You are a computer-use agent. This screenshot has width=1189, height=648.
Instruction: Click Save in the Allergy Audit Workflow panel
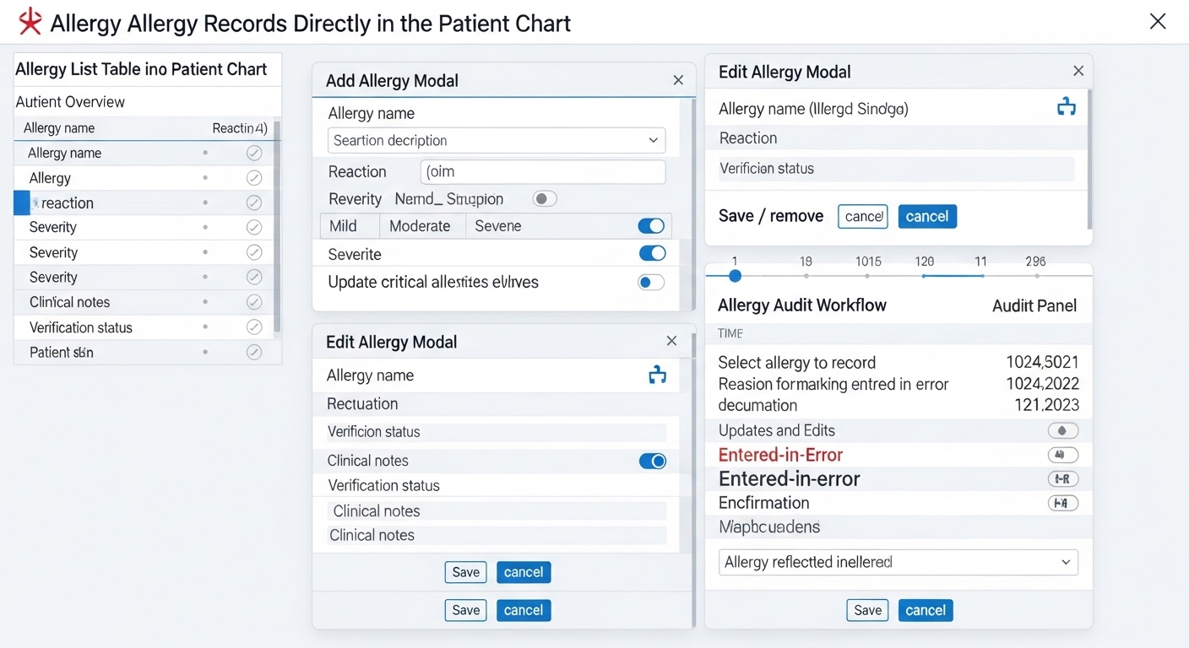pyautogui.click(x=867, y=610)
